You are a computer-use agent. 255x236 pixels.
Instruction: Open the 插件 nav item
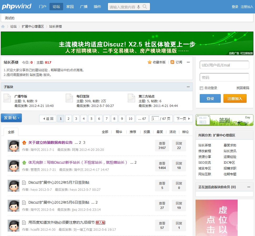(97, 7)
